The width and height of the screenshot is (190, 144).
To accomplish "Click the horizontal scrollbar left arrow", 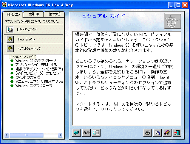I will (7, 135).
